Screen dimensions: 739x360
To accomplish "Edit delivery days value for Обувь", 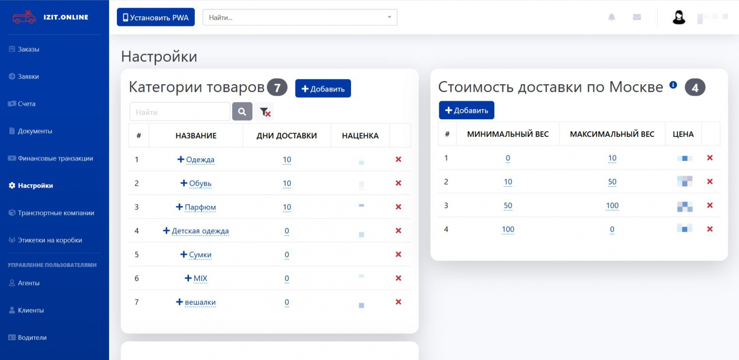I will click(287, 183).
